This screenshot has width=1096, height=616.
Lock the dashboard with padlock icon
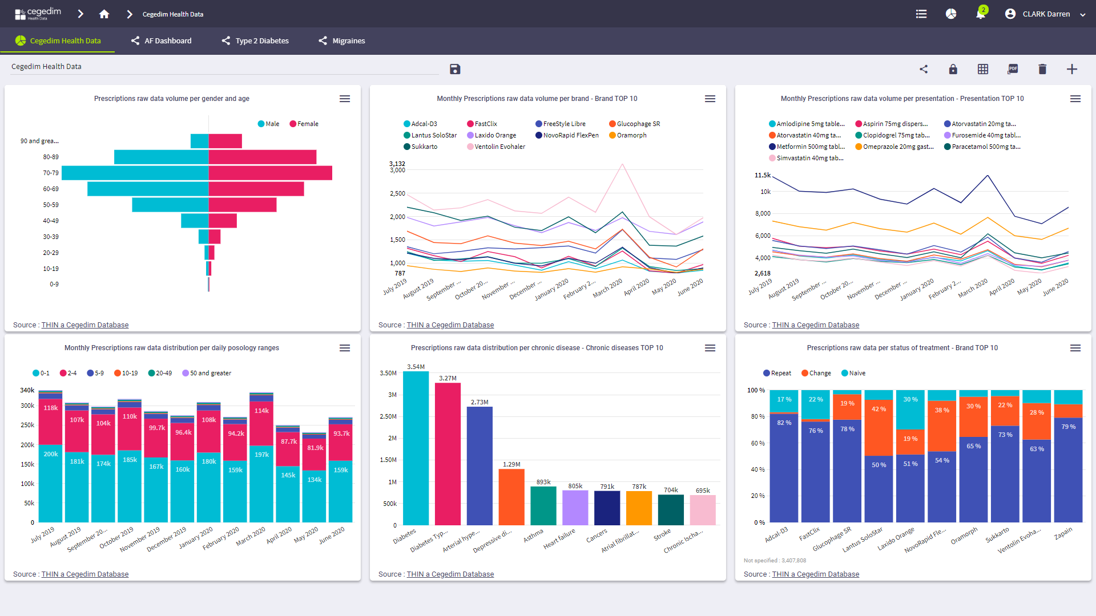tap(953, 69)
